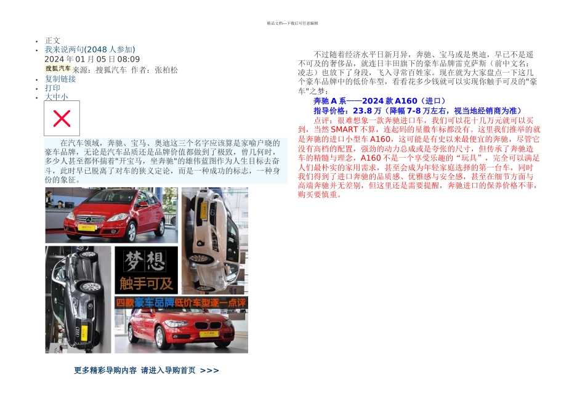Click the highlighted intro paragraph 在汽车领域

point(166,161)
